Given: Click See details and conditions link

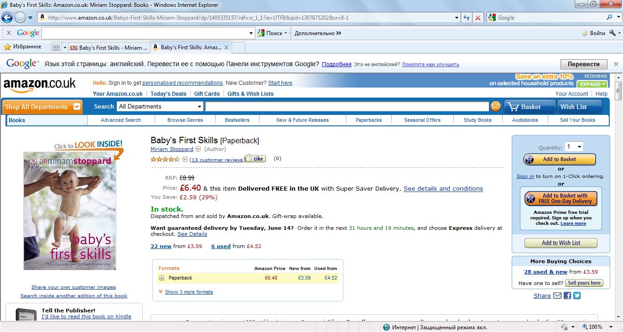Looking at the screenshot, I should [443, 188].
